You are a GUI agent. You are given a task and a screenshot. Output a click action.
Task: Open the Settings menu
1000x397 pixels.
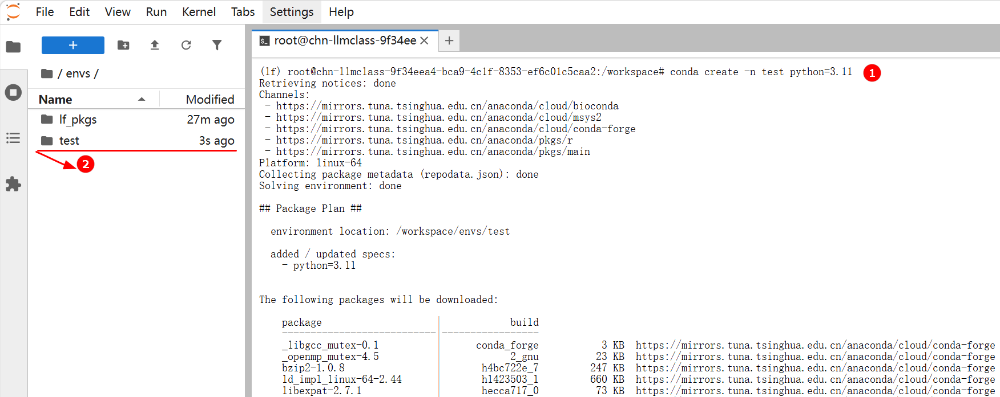point(291,12)
